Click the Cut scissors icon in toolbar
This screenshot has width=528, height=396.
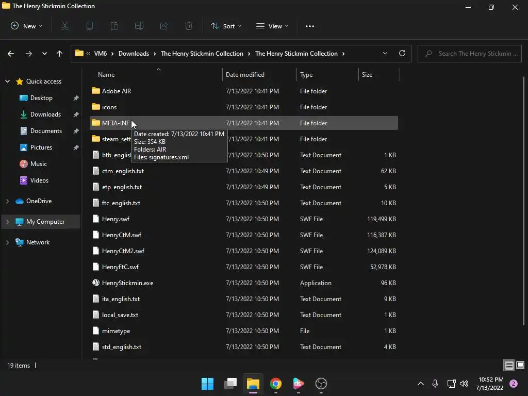[65, 26]
